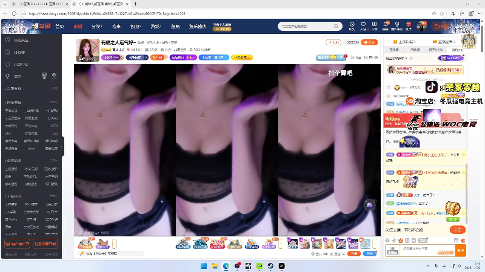485x272 pixels.
Task: Select the third tab in the chat ranking panel
Action: (436, 50)
